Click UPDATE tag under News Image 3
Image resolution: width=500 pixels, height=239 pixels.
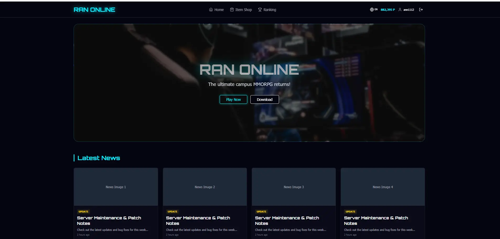(x=261, y=211)
